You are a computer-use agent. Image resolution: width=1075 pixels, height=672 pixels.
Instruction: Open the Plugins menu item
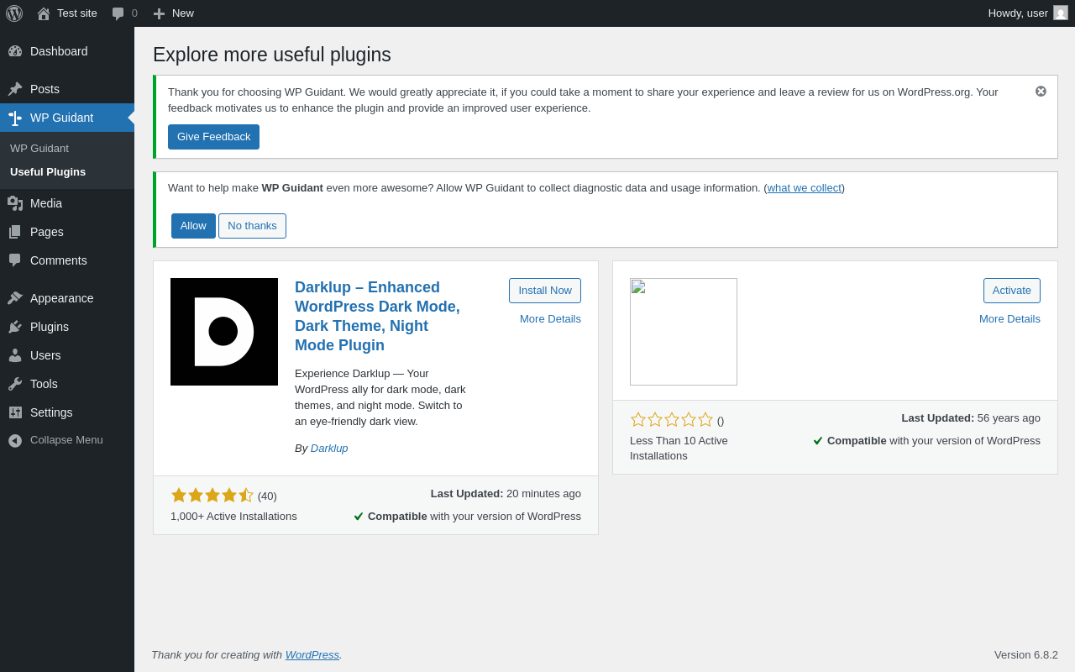point(67,327)
